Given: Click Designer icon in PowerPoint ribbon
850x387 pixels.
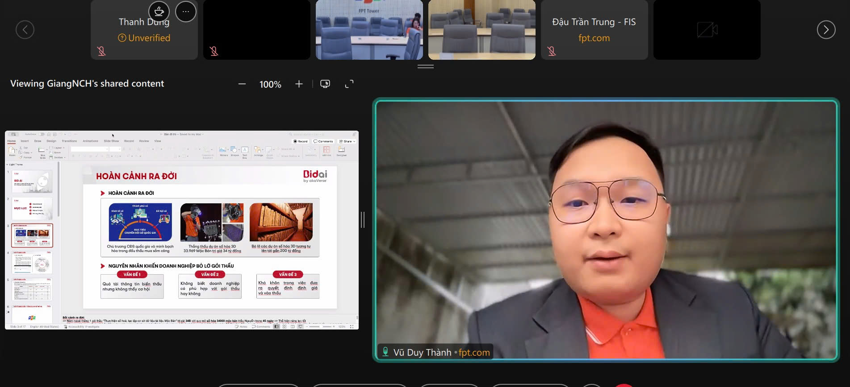Looking at the screenshot, I should (x=342, y=151).
